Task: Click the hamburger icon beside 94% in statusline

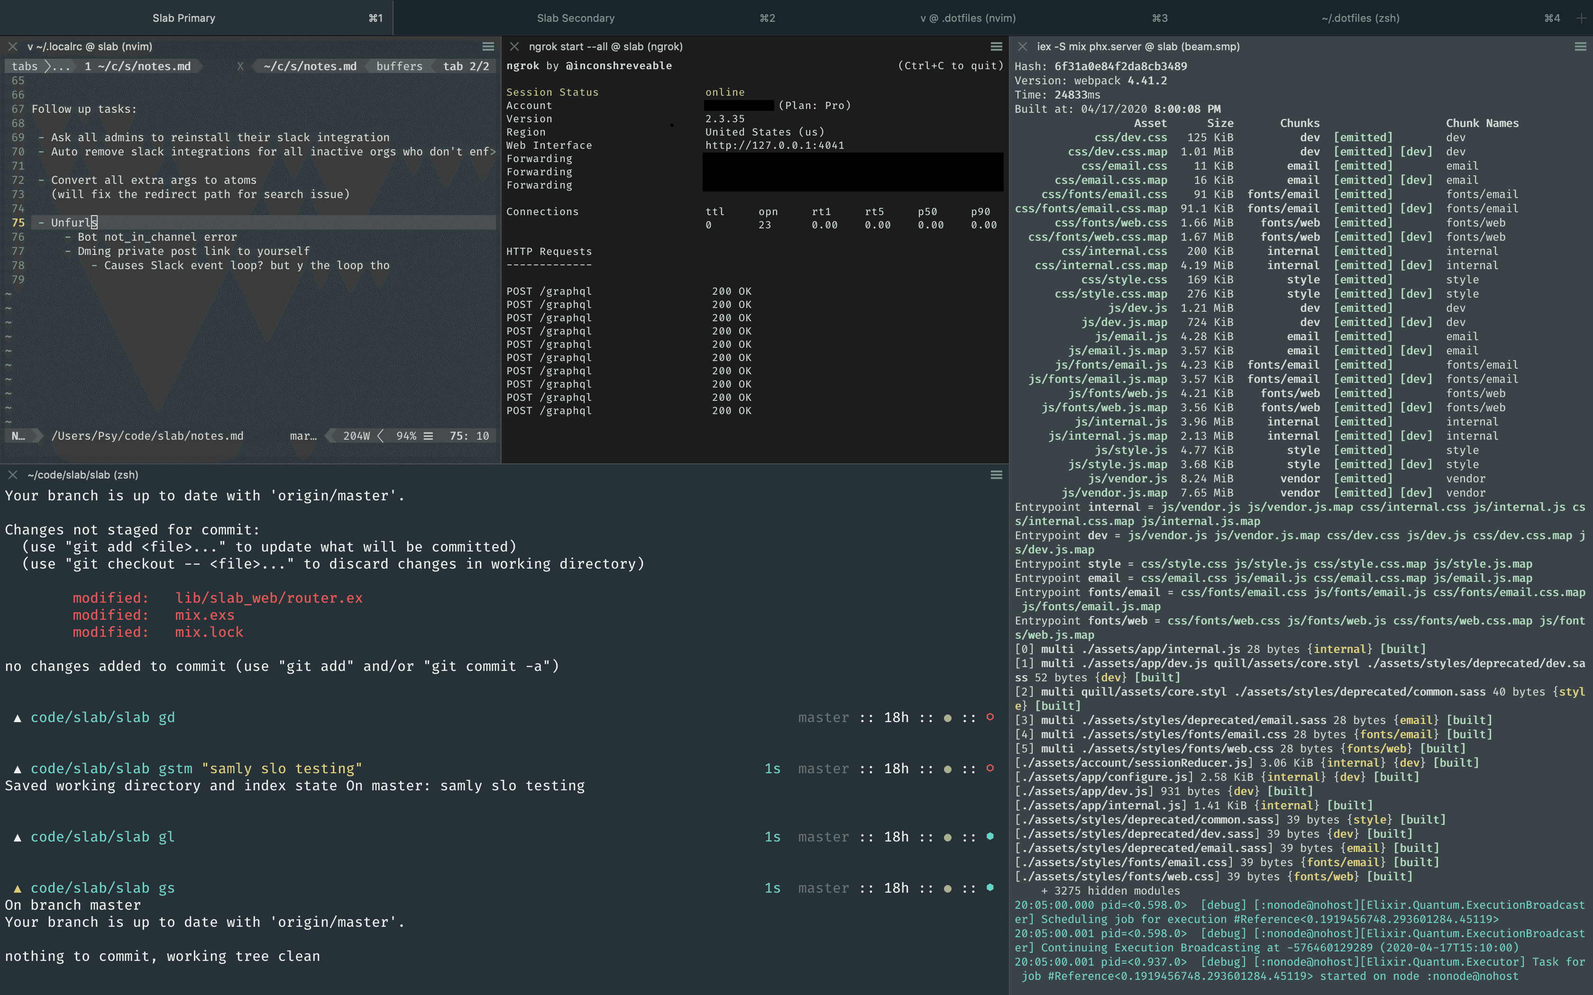Action: point(428,435)
